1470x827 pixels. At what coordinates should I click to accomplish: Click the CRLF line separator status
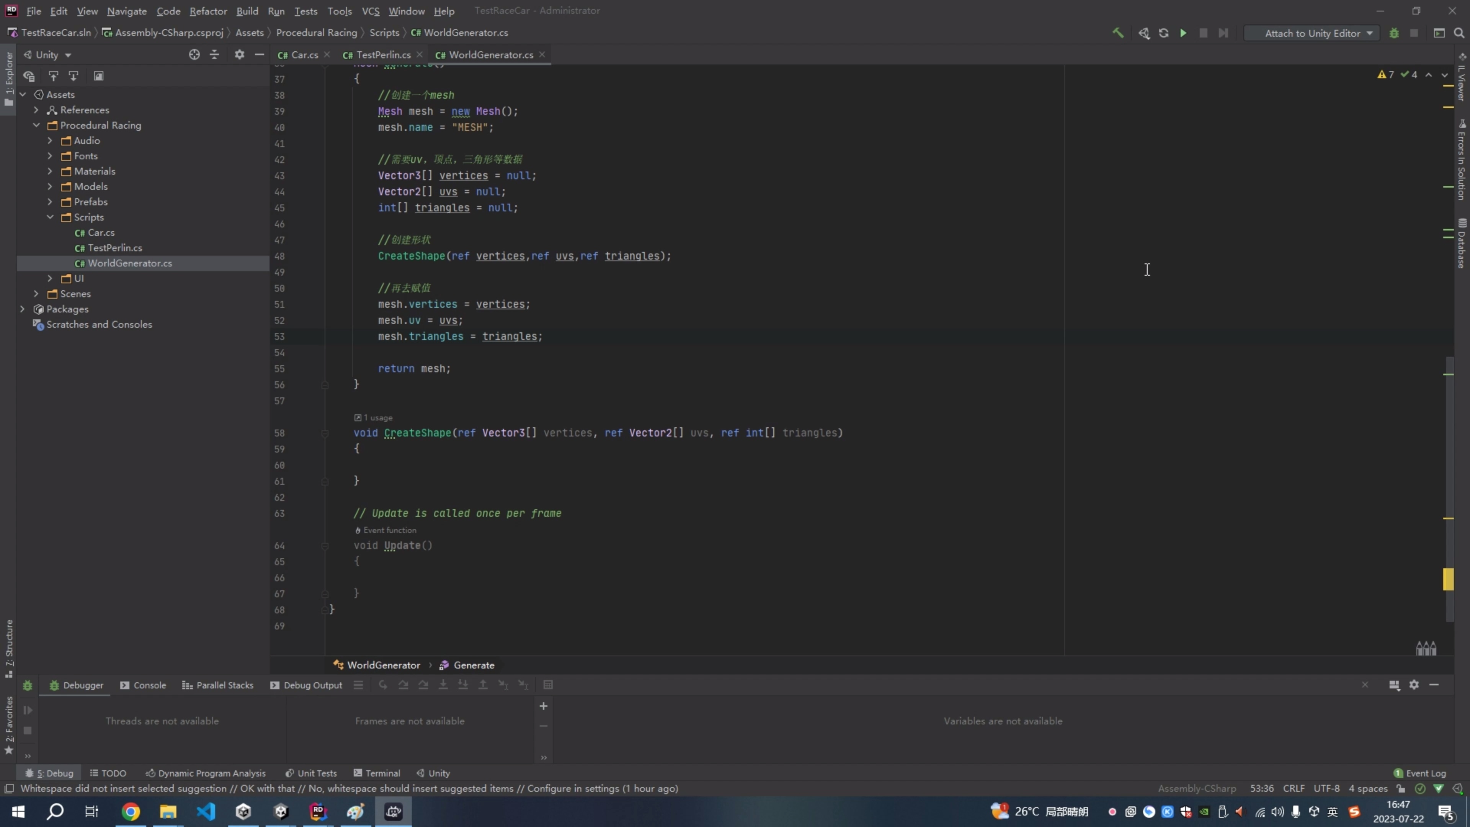(1293, 789)
